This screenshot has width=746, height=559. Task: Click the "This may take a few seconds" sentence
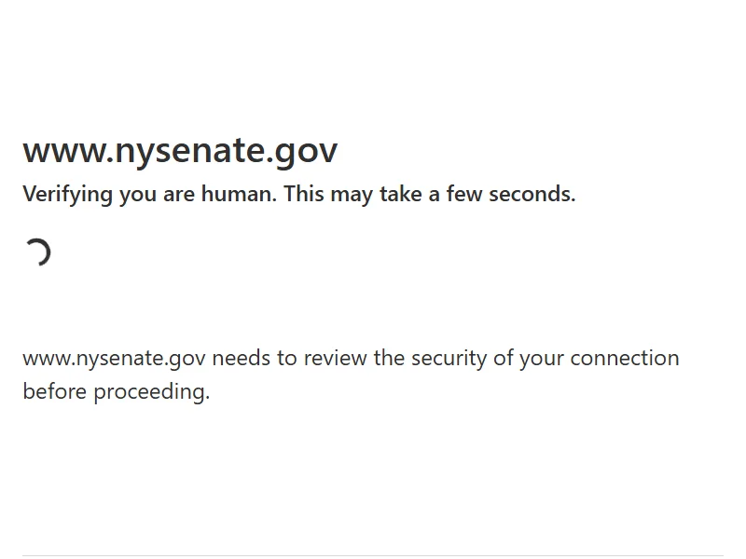tap(430, 195)
